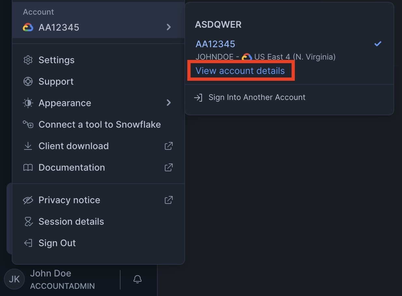Click the Appearance brightness icon
The image size is (402, 296).
click(x=28, y=103)
